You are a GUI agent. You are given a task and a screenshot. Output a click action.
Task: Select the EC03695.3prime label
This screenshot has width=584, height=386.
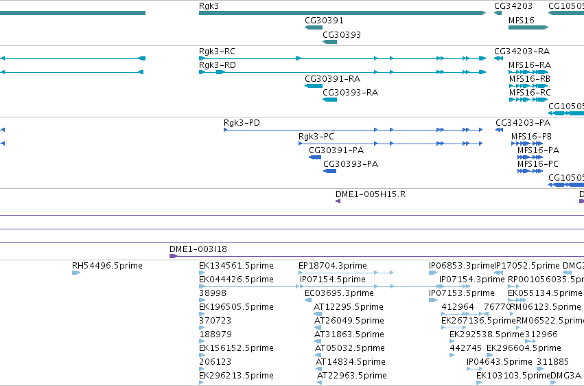339,293
